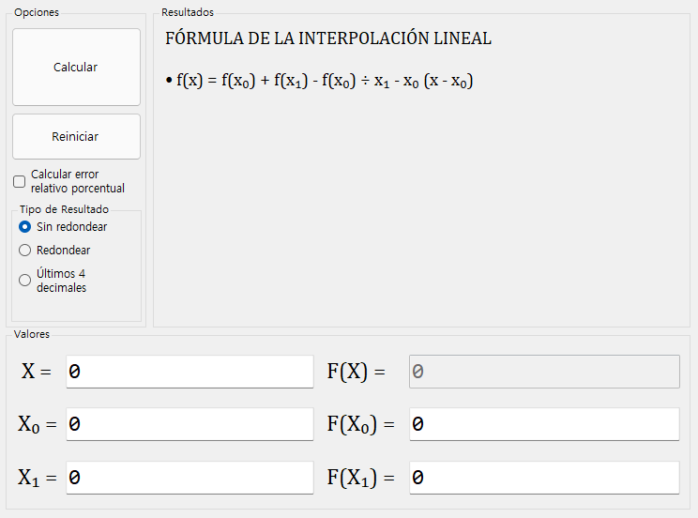The image size is (698, 518).
Task: Click the Valores group title
Action: coord(32,334)
